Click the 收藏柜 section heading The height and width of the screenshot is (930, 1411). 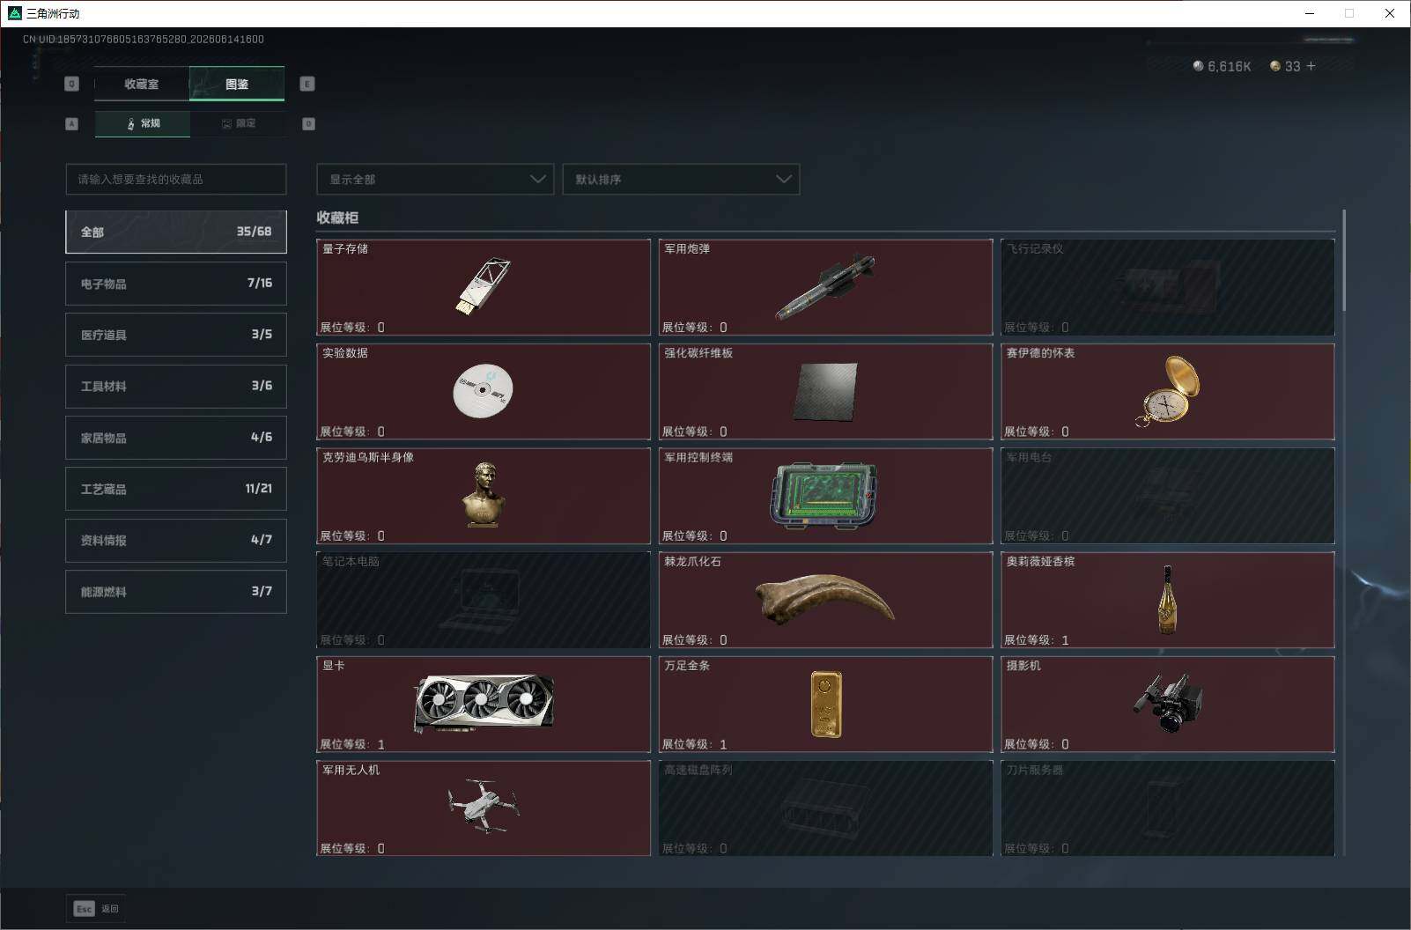(337, 218)
